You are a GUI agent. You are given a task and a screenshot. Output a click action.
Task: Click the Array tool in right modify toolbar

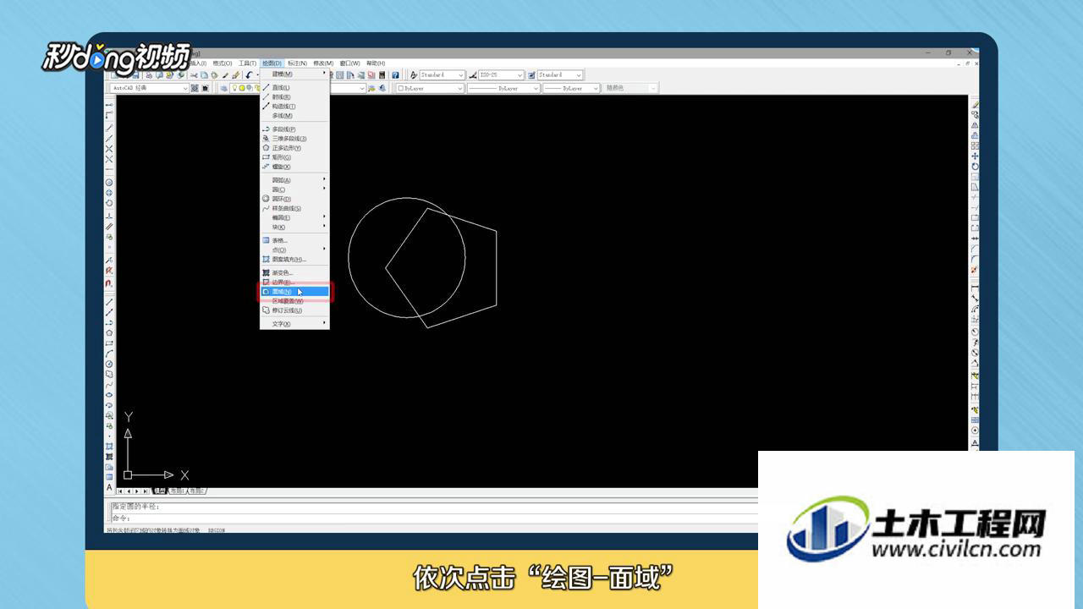pyautogui.click(x=975, y=145)
